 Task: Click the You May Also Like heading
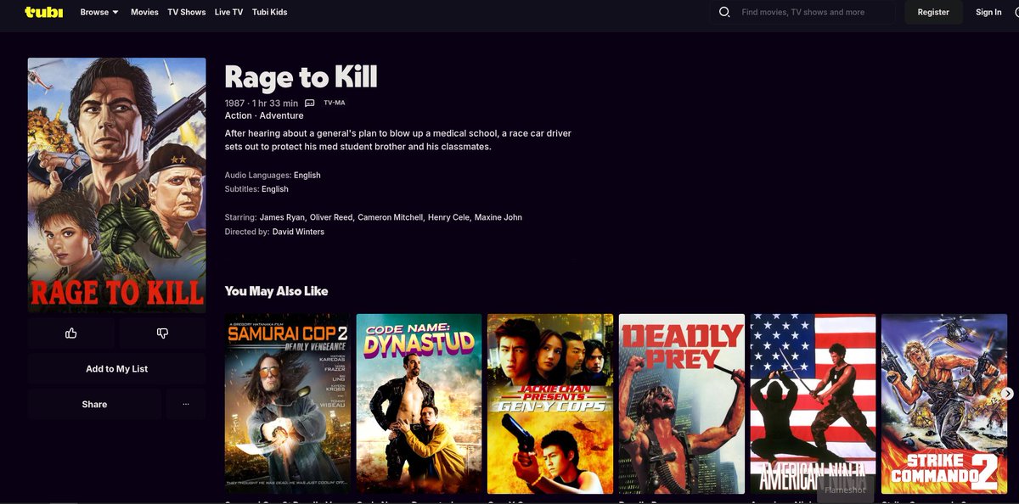[276, 291]
